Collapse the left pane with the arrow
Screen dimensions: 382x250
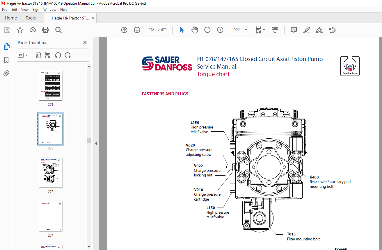96,143
